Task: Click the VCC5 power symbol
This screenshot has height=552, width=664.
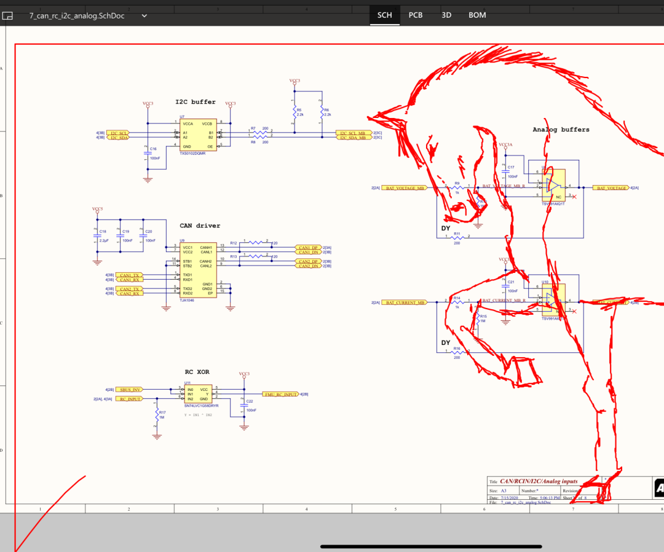Action: click(x=97, y=210)
